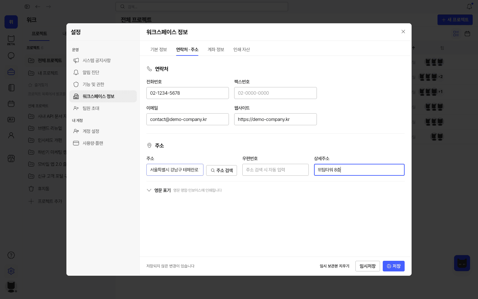Open 알림 진단 bell menu item
The image size is (478, 299).
coord(103,72)
